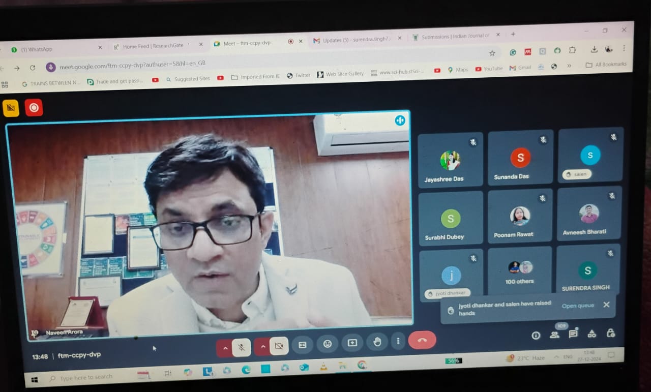Open the Windows notification center
The width and height of the screenshot is (651, 392).
(612, 354)
